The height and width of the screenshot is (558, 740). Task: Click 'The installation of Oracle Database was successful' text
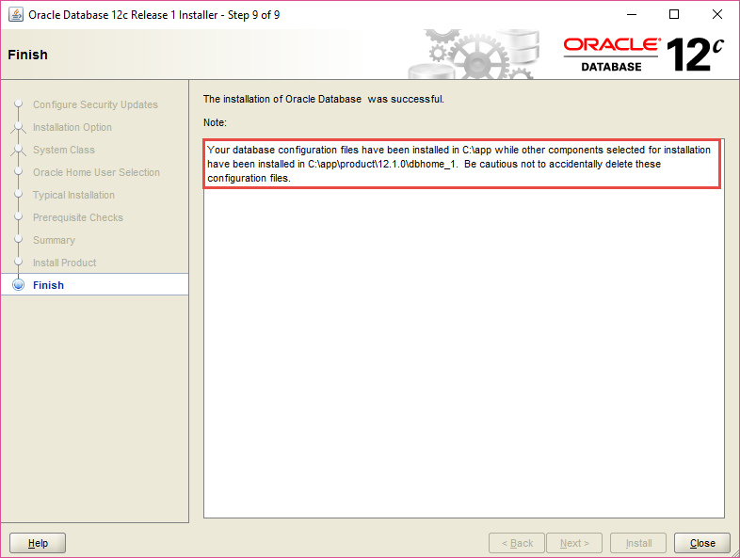(x=323, y=99)
